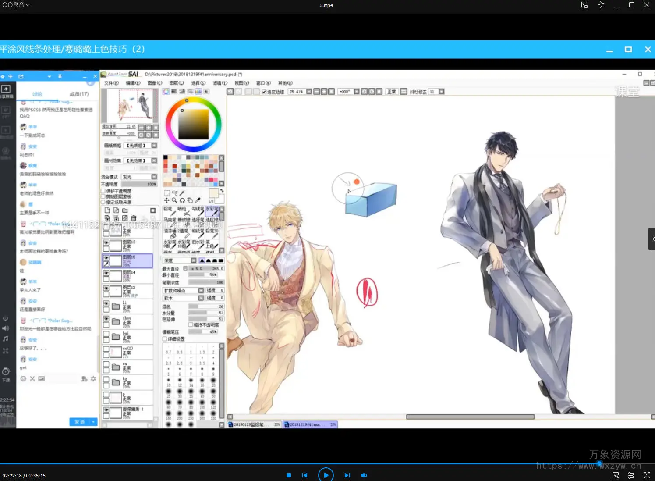Screen dimensions: 655x481
Task: Enable the 维持不透明度 checkbox
Action: click(x=191, y=325)
